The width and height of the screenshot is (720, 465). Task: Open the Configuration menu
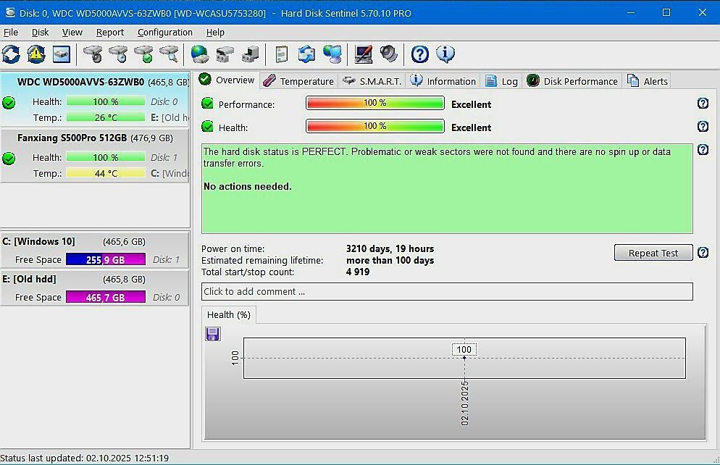tap(165, 32)
